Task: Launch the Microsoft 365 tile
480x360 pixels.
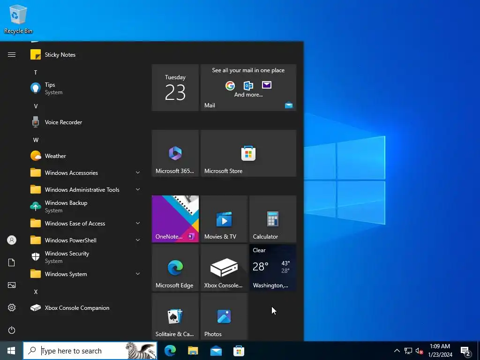Action: 175,153
